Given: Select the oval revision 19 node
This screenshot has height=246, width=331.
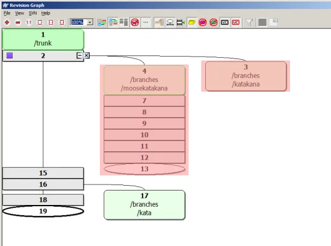Looking at the screenshot, I should [43, 211].
